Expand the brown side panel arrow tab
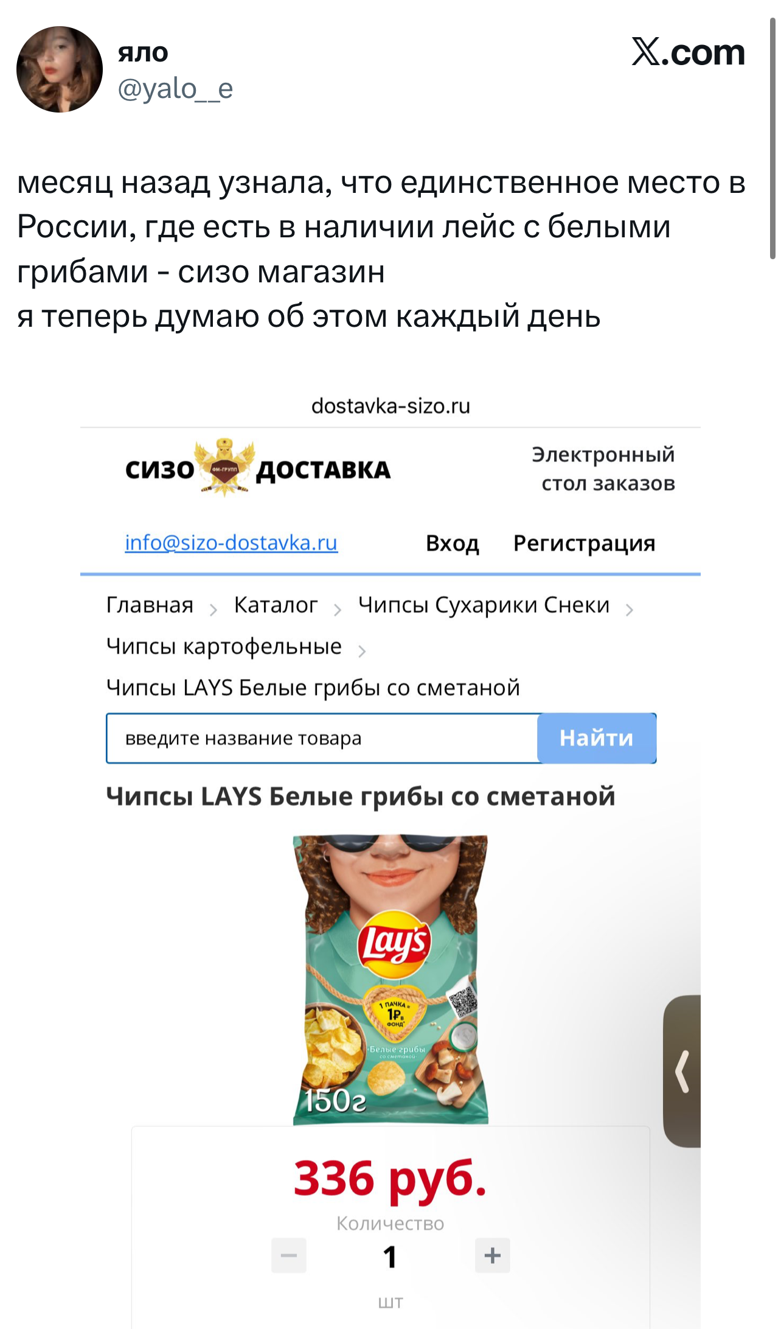This screenshot has width=781, height=1329. 682,1071
